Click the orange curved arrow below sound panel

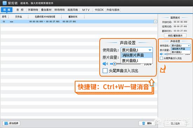click(163, 69)
